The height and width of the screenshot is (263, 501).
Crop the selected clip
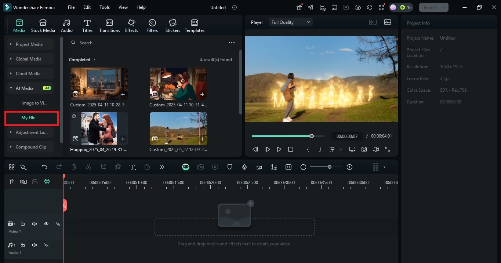[103, 167]
